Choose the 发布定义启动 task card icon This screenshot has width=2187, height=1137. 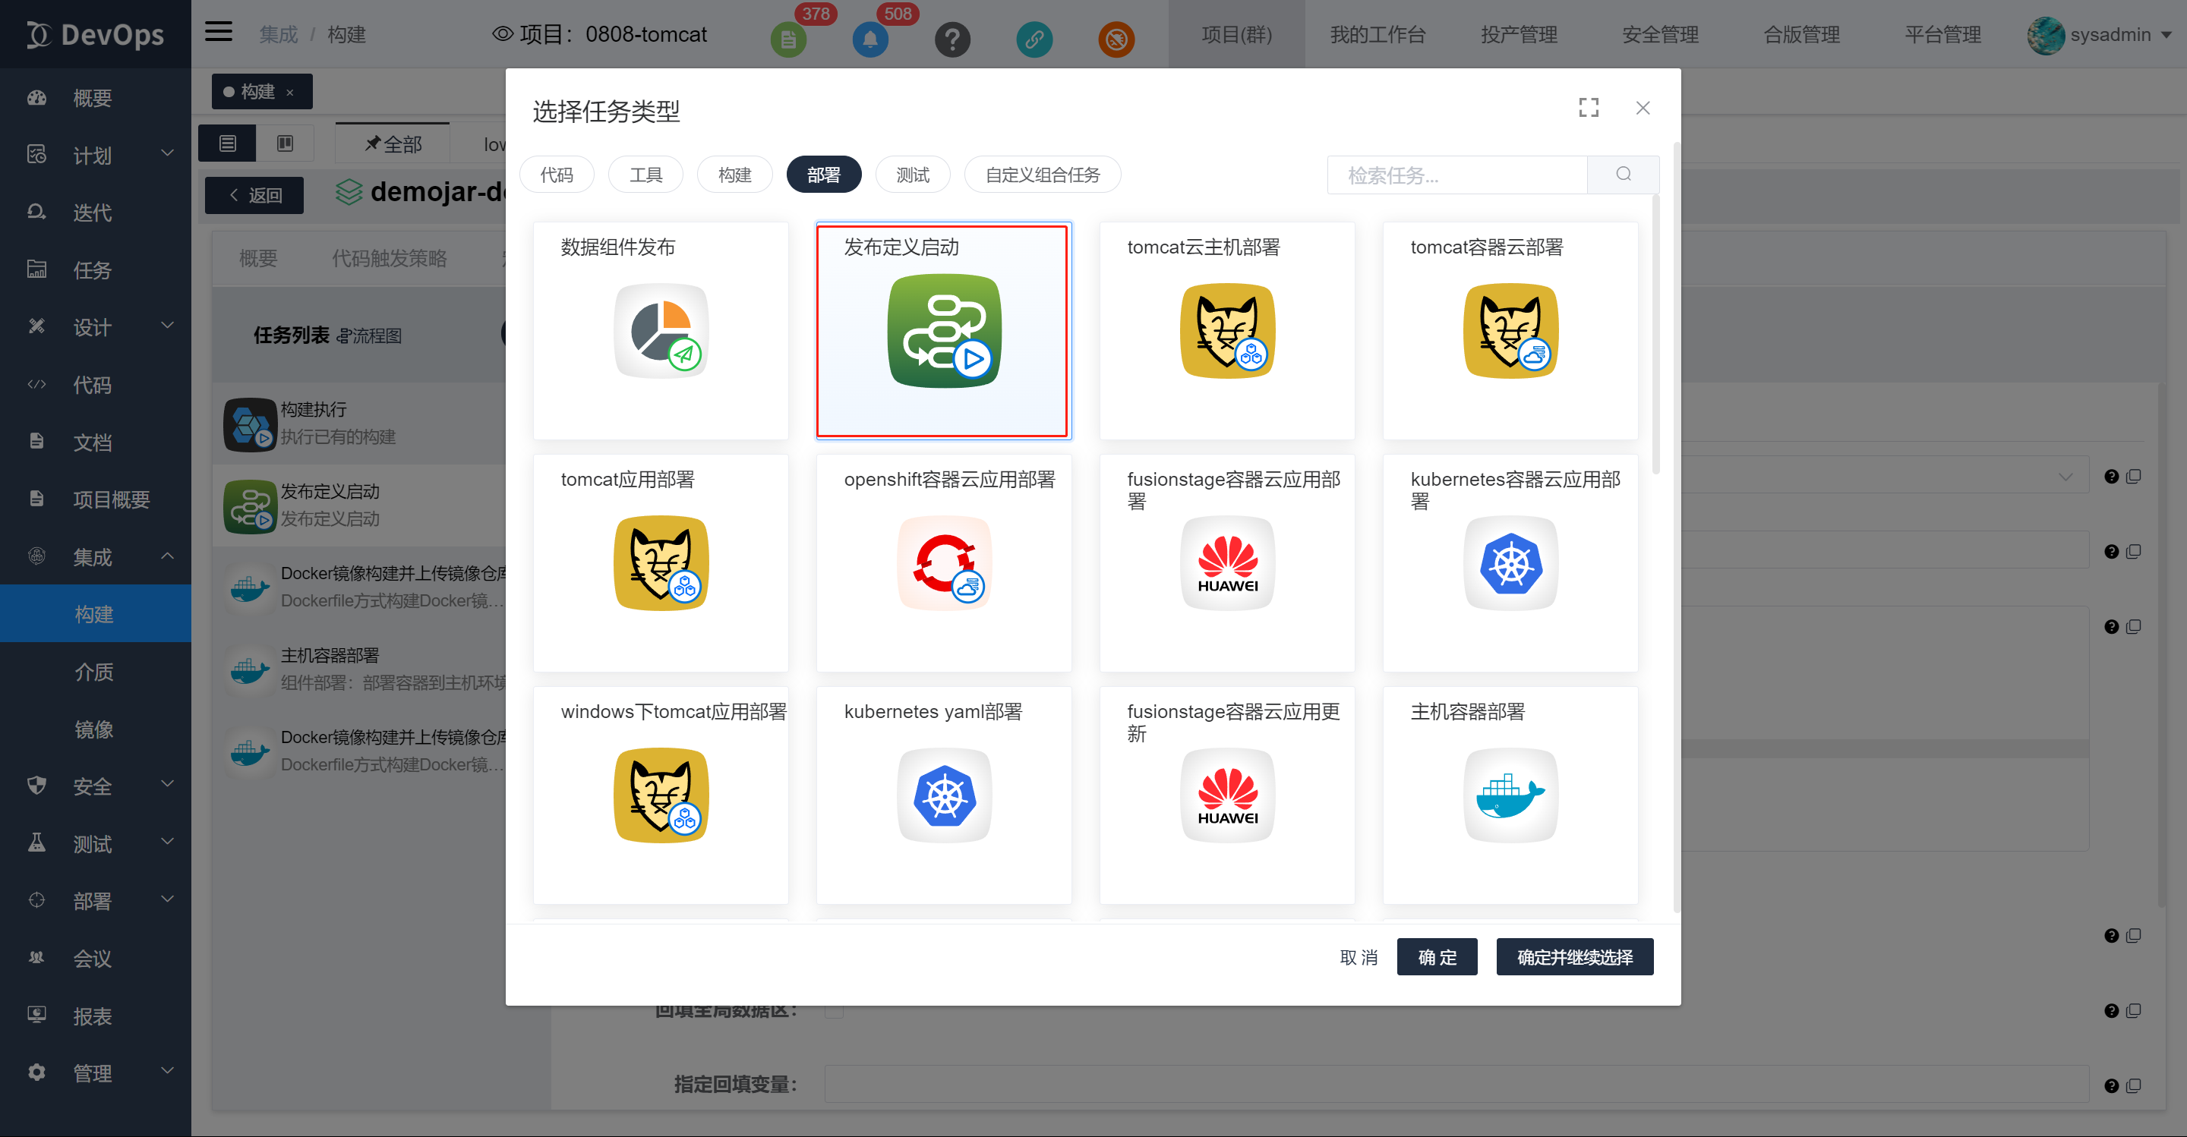[x=944, y=331]
